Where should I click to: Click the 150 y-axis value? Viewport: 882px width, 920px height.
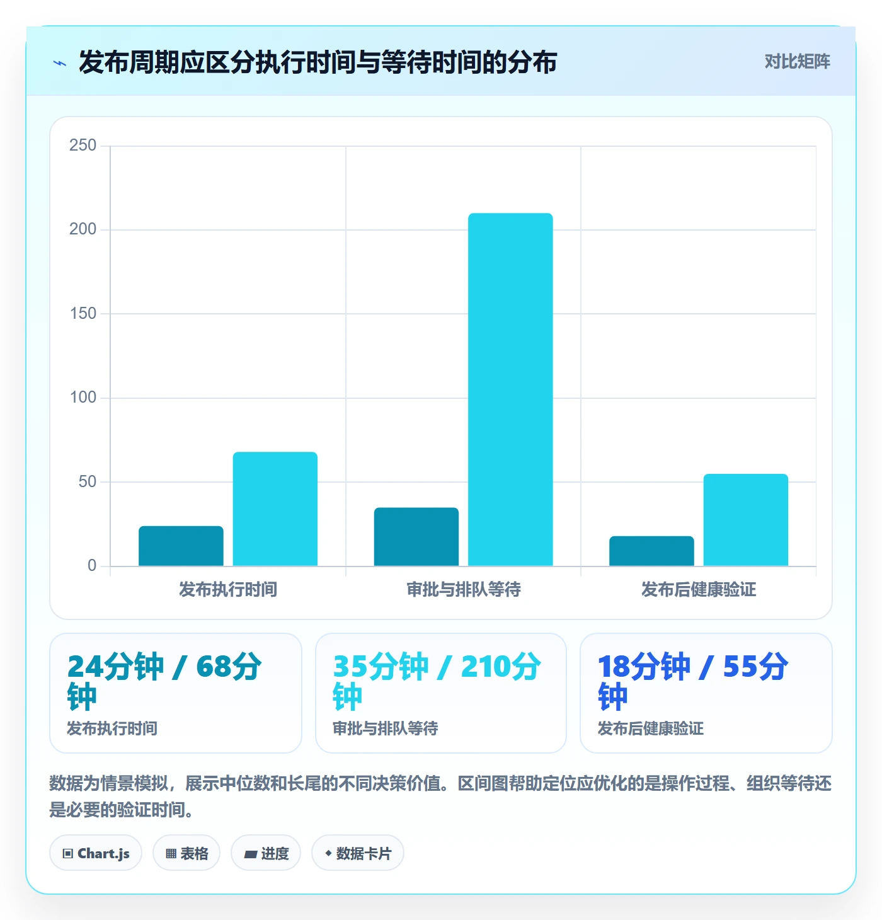click(x=83, y=313)
